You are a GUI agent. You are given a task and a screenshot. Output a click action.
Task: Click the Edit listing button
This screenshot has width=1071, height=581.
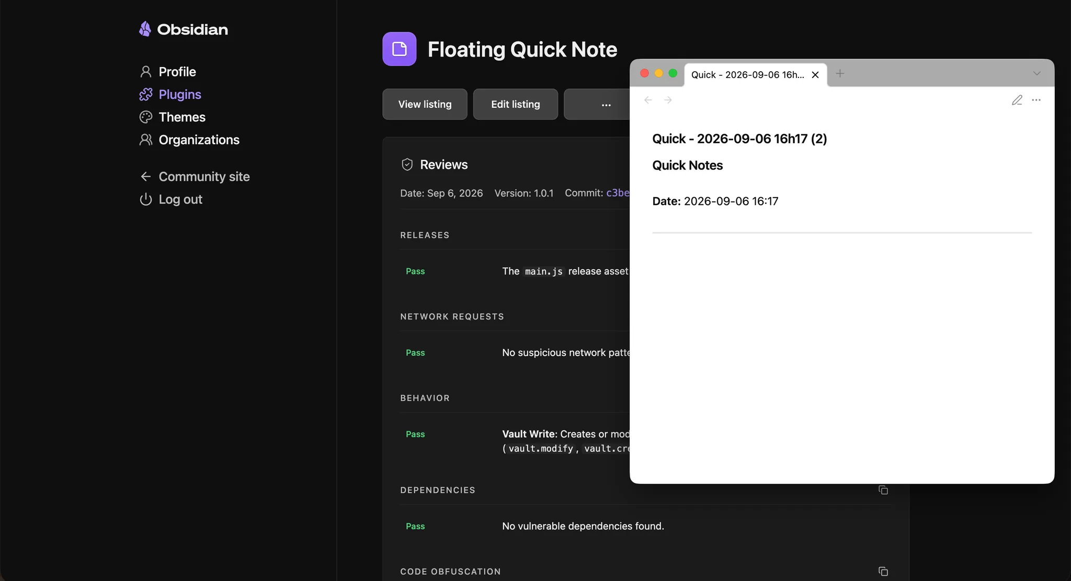tap(516, 104)
